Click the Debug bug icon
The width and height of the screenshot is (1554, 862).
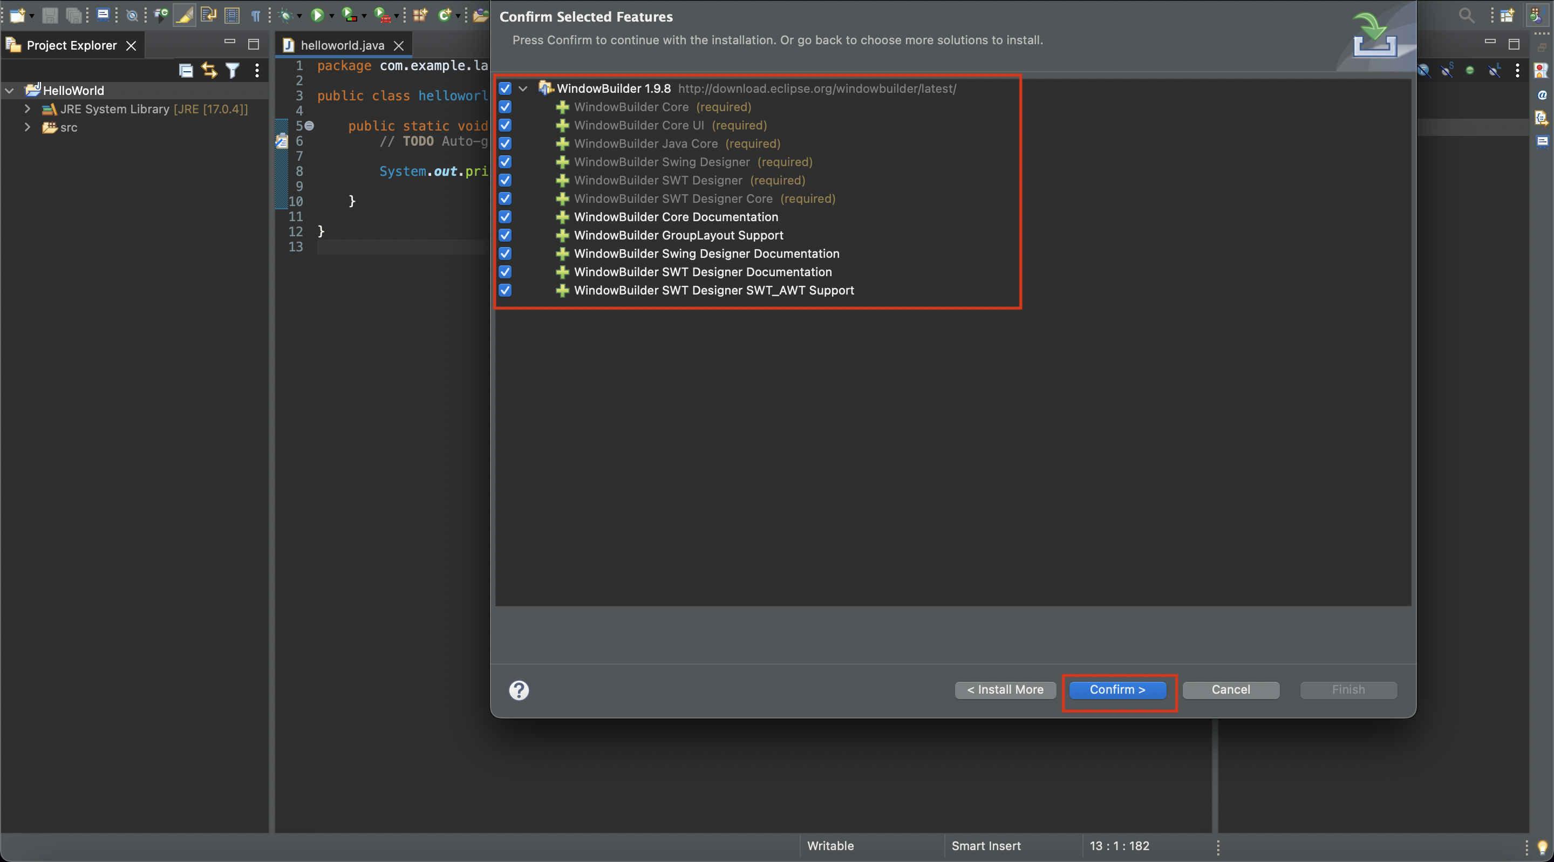click(x=286, y=15)
